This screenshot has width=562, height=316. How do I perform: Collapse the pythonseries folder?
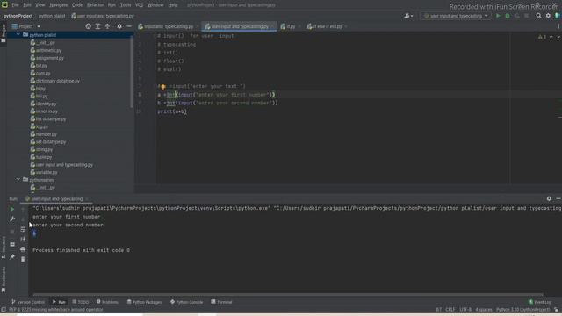tap(18, 179)
